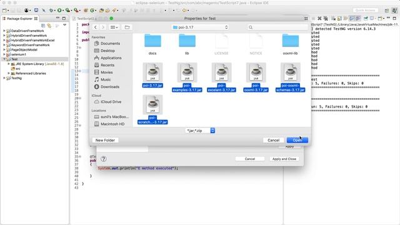The width and height of the screenshot is (400, 225).
Task: Toggle show console on standard output change
Action: [352, 18]
